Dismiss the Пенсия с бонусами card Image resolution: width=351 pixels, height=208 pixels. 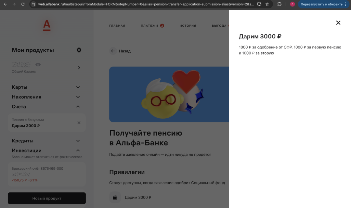click(79, 123)
